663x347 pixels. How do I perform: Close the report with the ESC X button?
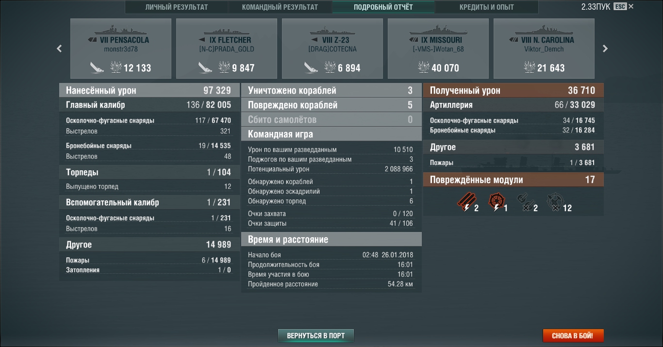[x=630, y=6]
